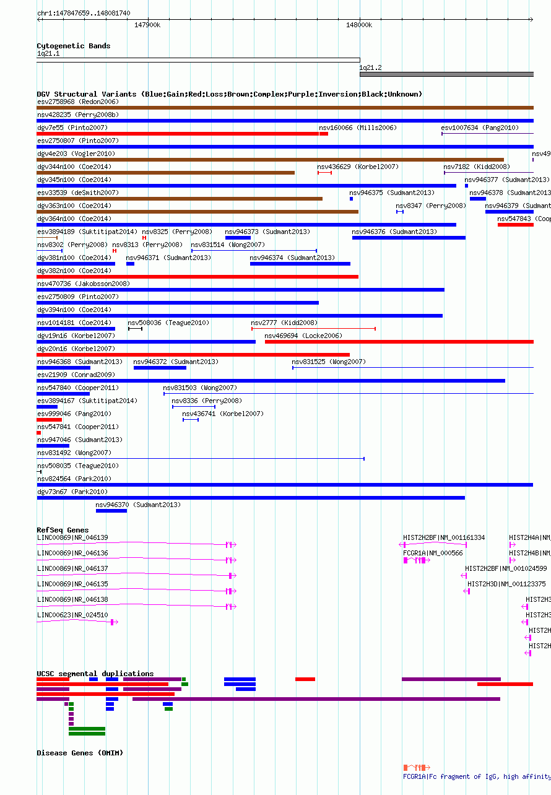Click the dgv363n100 (Coe2014) variant label
The height and width of the screenshot is (795, 551).
coord(74,206)
